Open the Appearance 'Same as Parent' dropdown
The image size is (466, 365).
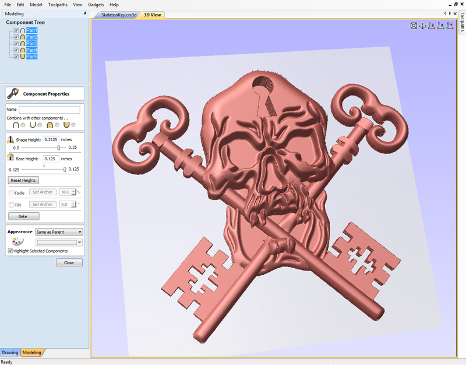pyautogui.click(x=59, y=231)
